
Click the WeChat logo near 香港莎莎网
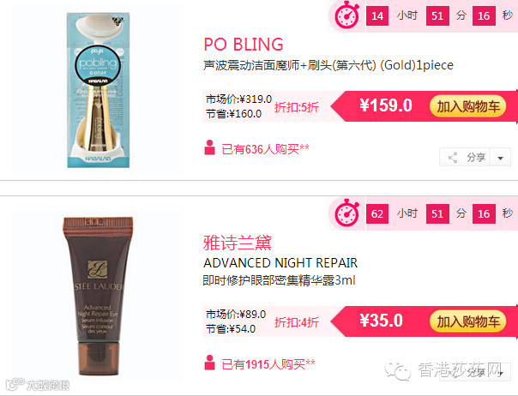397,371
